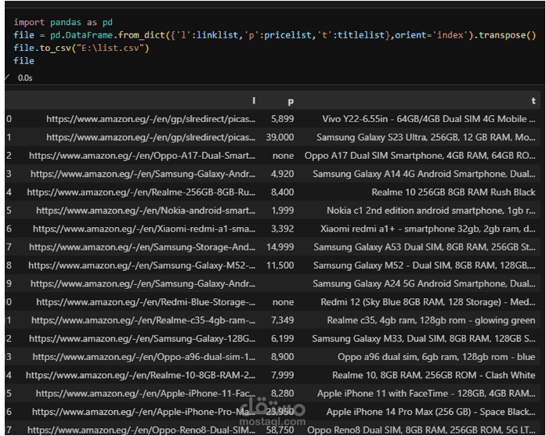Image resolution: width=546 pixels, height=436 pixels.
Task: Select the price cell 8,280
Action: (x=283, y=393)
